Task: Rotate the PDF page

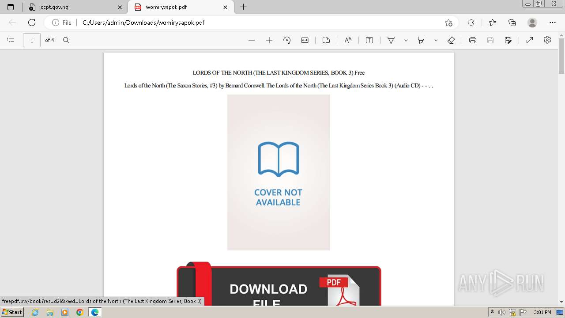Action: click(x=287, y=40)
